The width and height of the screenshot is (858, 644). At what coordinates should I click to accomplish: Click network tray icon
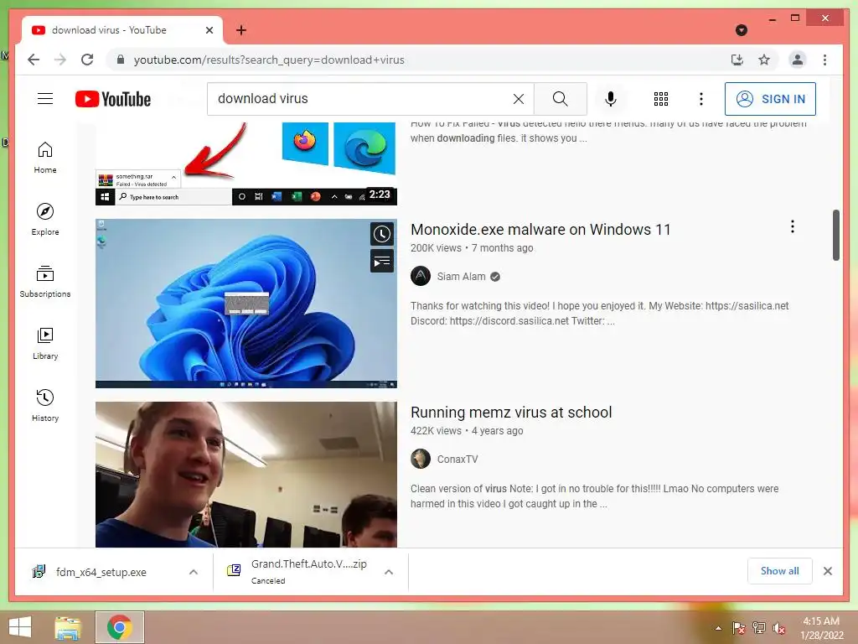(x=759, y=628)
